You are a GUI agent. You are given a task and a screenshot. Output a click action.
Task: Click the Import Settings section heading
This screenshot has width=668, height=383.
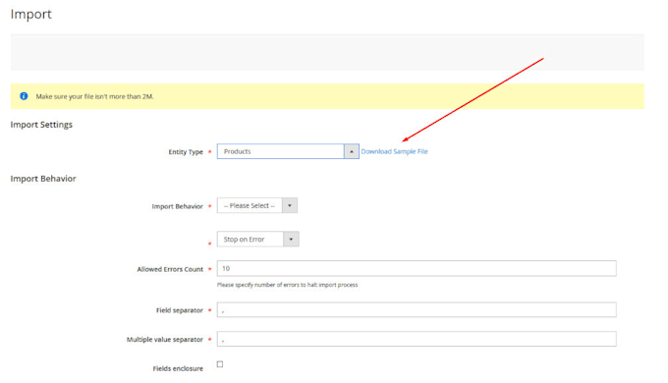point(41,125)
